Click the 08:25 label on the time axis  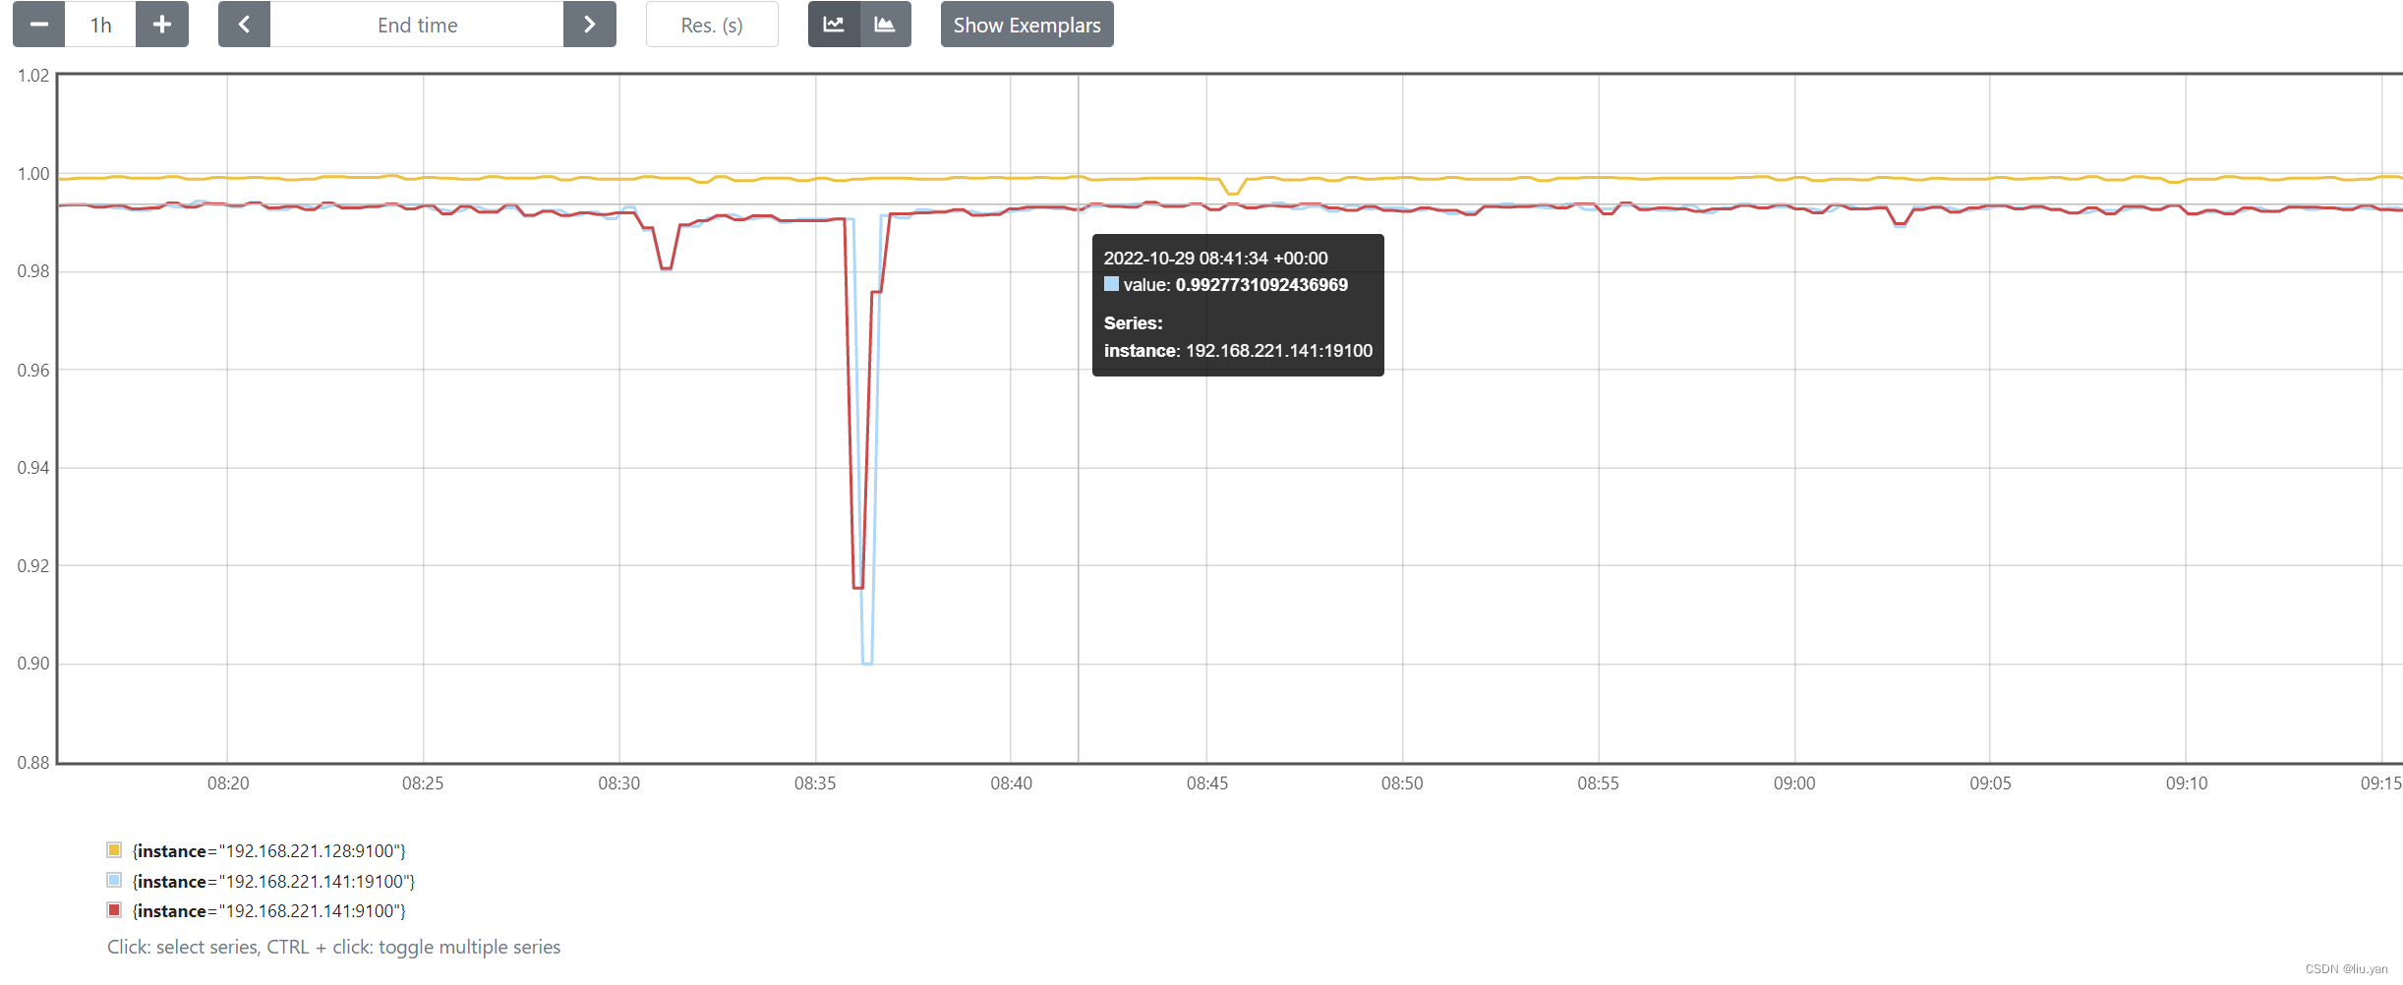(x=423, y=783)
